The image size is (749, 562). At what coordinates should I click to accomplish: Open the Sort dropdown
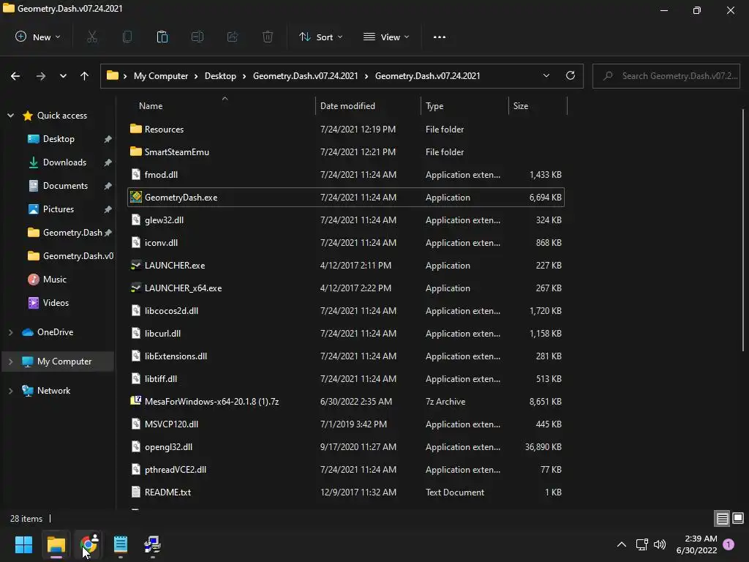pos(320,37)
